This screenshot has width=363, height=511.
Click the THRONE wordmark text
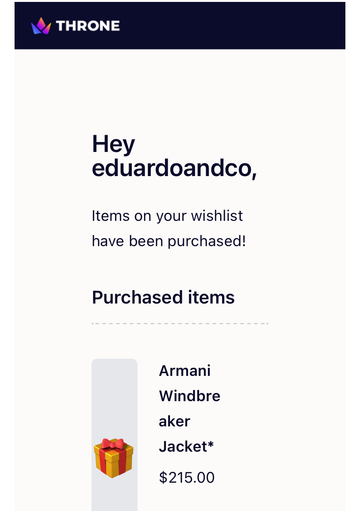tap(88, 26)
